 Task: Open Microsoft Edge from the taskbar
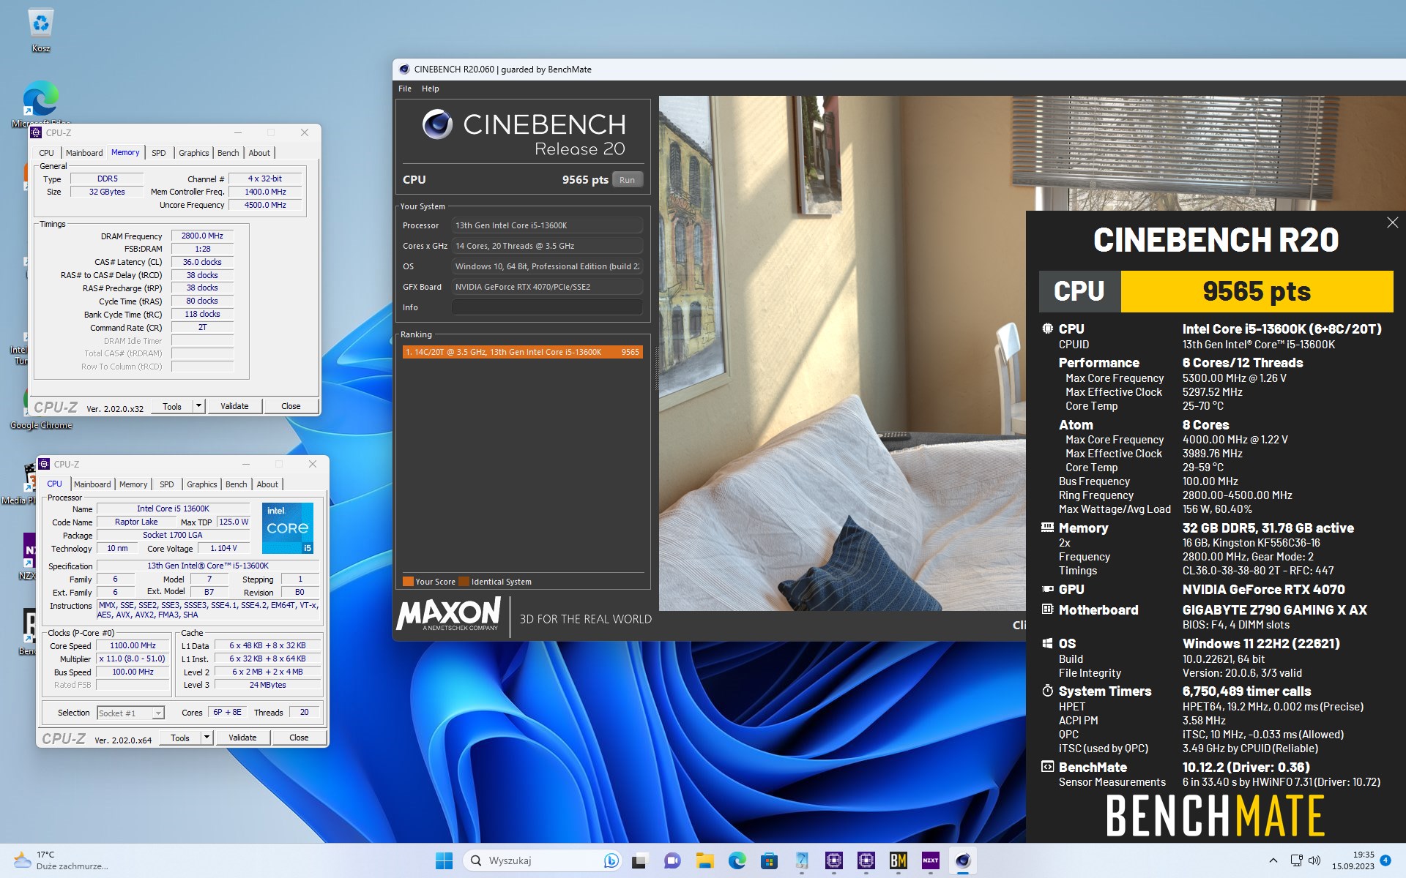click(737, 860)
